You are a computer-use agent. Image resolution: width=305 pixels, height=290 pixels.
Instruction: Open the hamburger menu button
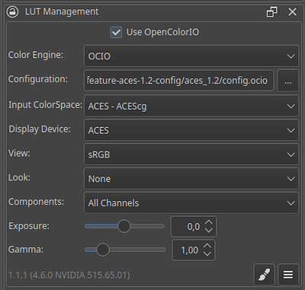288,275
